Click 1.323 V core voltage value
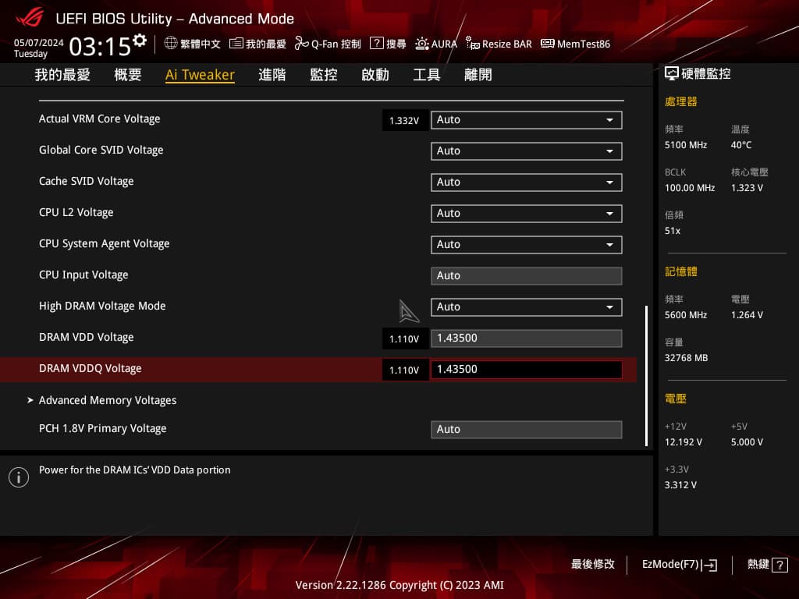Viewport: 799px width, 599px height. pos(747,188)
